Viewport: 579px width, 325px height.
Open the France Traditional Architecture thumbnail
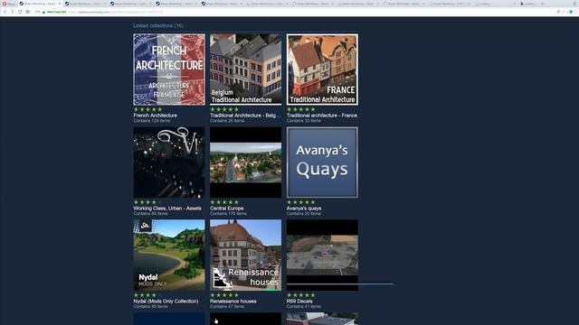coord(322,70)
